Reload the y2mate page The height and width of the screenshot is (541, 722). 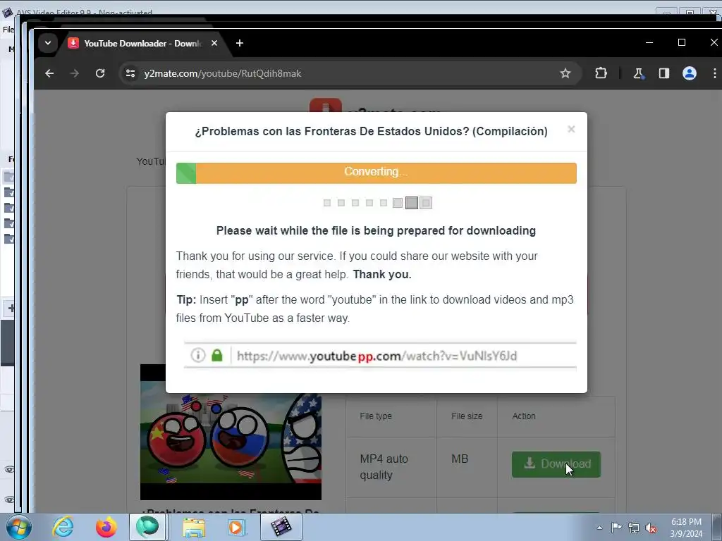pos(100,73)
